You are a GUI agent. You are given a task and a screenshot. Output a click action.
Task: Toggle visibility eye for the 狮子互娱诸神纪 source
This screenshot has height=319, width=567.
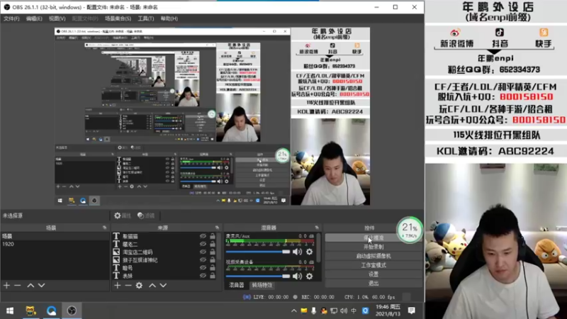[x=203, y=260]
